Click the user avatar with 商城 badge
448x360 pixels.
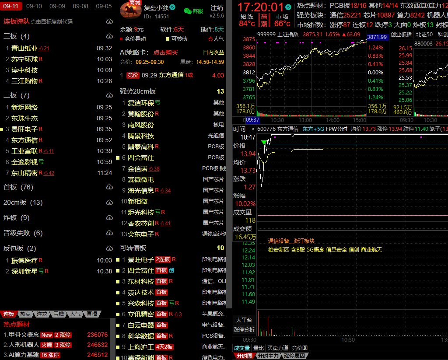[x=130, y=10]
